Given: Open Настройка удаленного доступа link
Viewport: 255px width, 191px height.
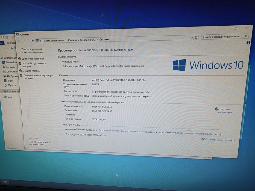Looking at the screenshot, I should 34,65.
